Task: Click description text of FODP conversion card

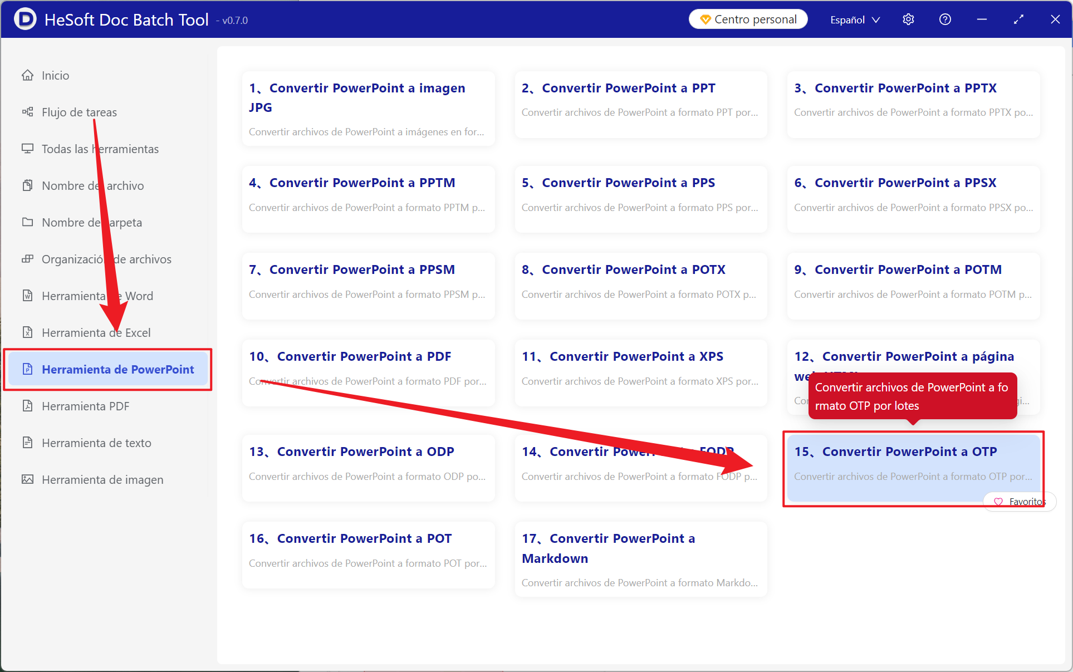Action: (x=639, y=477)
